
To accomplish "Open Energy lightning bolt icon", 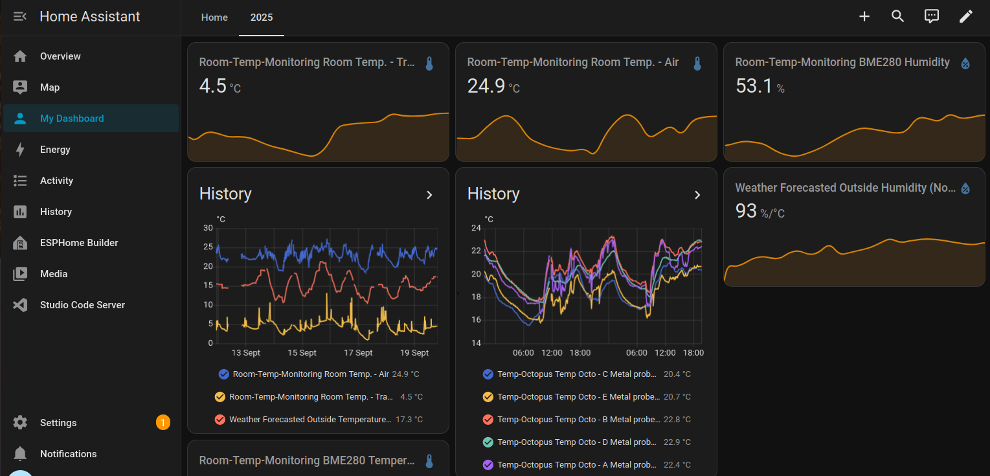I will tap(20, 150).
